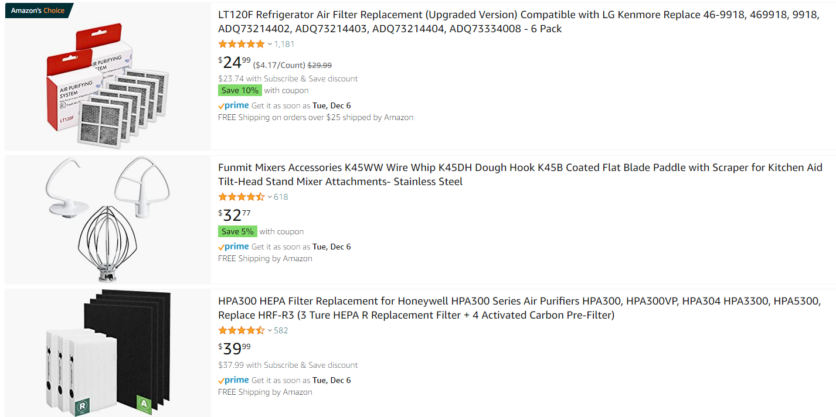This screenshot has height=417, width=836.
Task: Click the Prime logo under the $32.77 item
Action: click(x=233, y=247)
